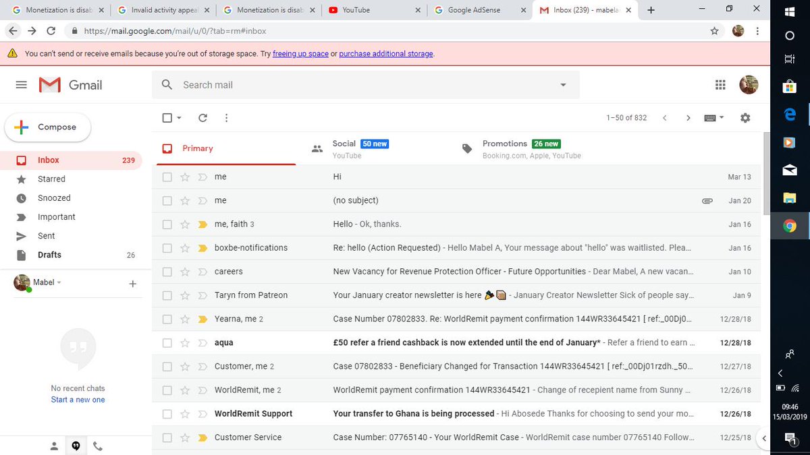Screen dimensions: 810x455
Task: Check the box for the "Hi" email
Action: (167, 177)
